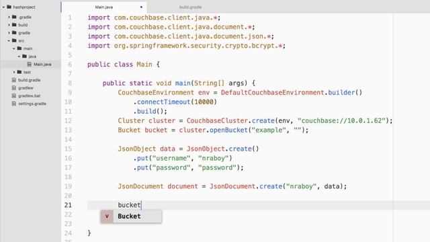Click line number 1 in the gutter
The image size is (430, 242).
click(x=70, y=17)
